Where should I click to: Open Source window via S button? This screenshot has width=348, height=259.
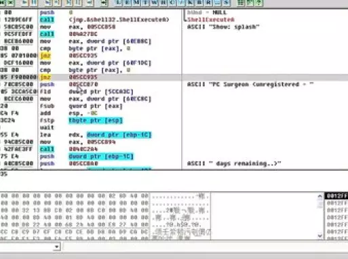[x=227, y=3]
